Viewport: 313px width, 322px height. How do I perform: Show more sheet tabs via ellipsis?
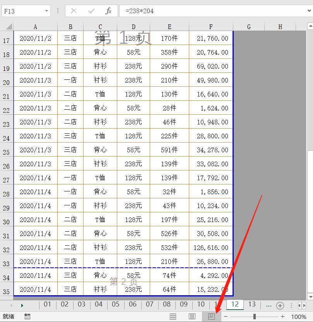click(269, 305)
